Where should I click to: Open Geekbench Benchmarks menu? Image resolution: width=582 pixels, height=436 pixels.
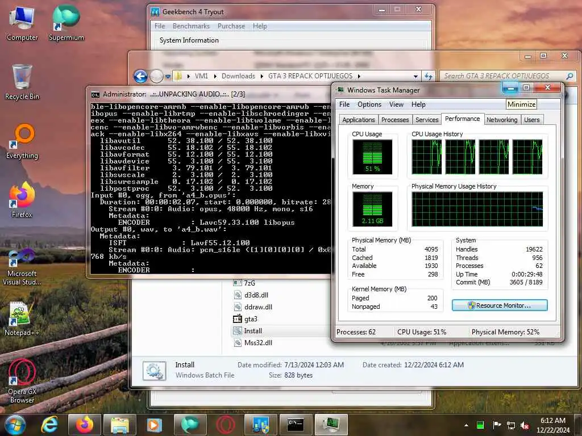tap(191, 26)
